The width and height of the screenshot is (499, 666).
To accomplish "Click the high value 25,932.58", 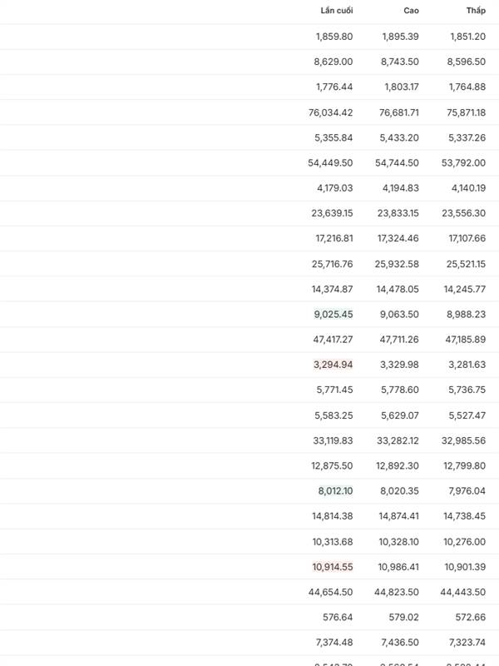I will [x=398, y=264].
